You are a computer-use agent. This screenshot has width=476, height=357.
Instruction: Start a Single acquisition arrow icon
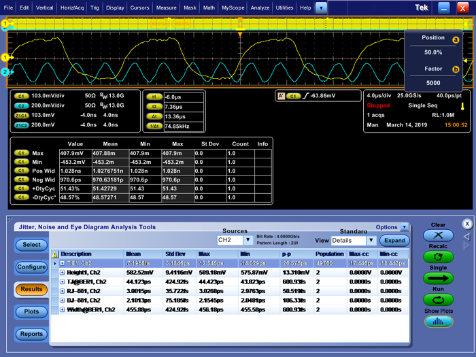tap(438, 278)
